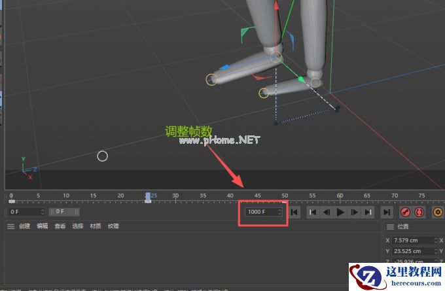Select the white circle controller on floor
Viewport: 445px width, 291px height.
[103, 156]
